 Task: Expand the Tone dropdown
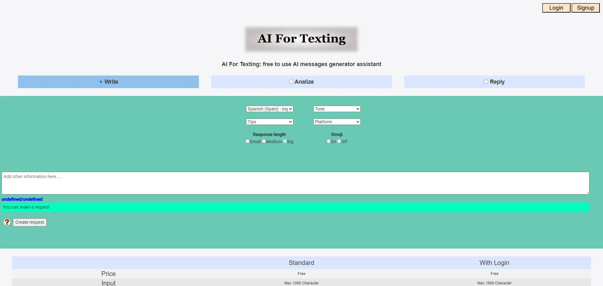pyautogui.click(x=337, y=109)
